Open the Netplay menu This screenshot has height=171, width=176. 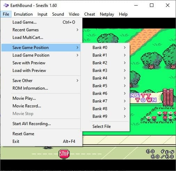[107, 14]
